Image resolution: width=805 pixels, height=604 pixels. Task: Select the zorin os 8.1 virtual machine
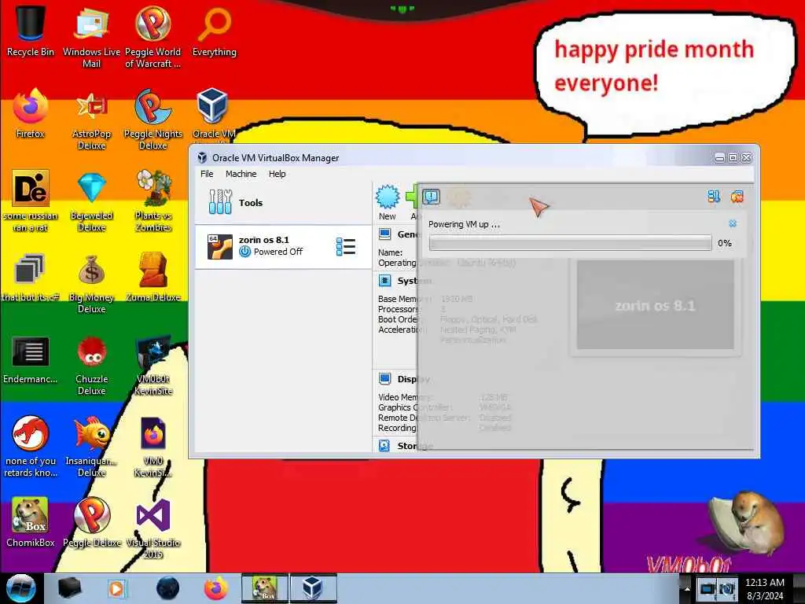tap(283, 246)
